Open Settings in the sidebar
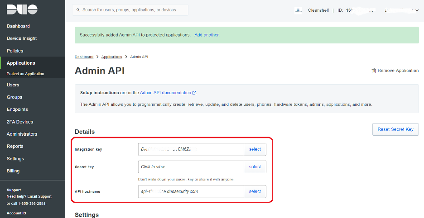This screenshot has height=218, width=424. pyautogui.click(x=15, y=159)
